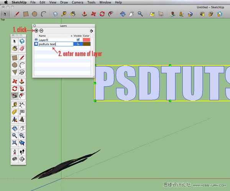The height and width of the screenshot is (191, 230).
Task: Pick the Line pencil tool in top toolbar
Action: (x=17, y=14)
